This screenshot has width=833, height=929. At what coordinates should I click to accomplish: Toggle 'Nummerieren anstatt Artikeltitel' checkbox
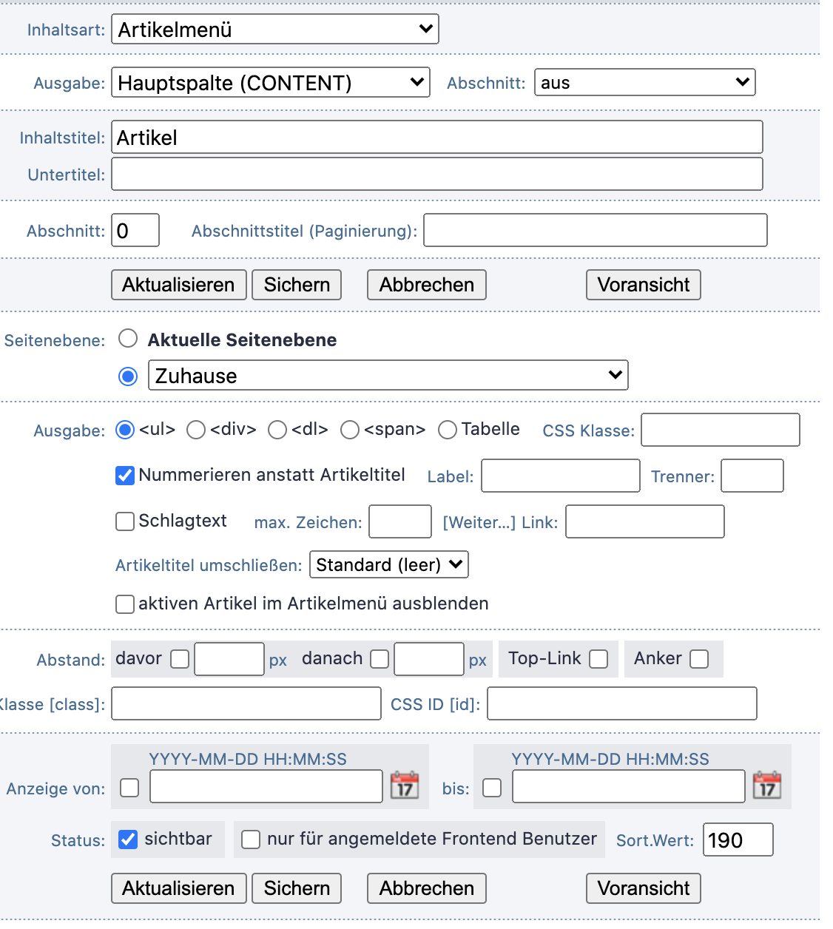[x=125, y=476]
